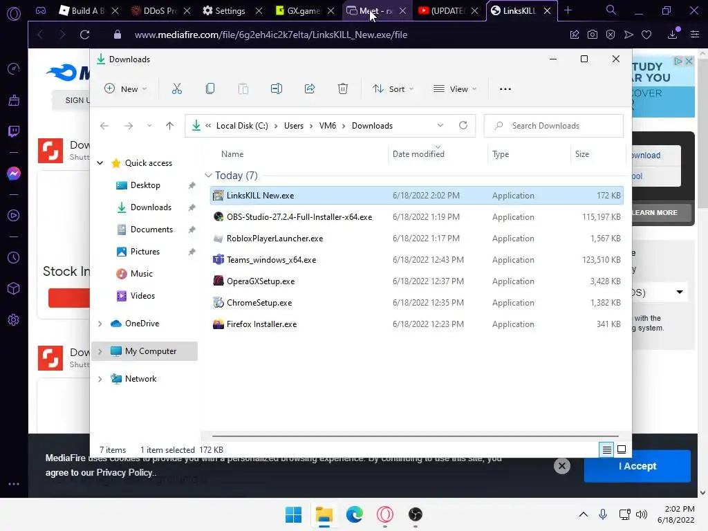Screen dimensions: 708x531
Task: Click I Accept cookie button
Action: coord(637,466)
